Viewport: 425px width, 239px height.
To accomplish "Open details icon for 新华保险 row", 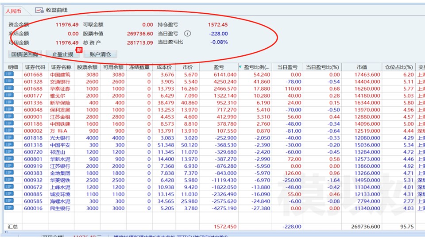I will tap(9, 102).
